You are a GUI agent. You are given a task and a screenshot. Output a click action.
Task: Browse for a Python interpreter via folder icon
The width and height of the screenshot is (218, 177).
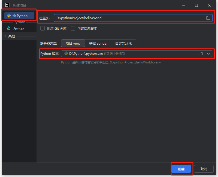201,53
